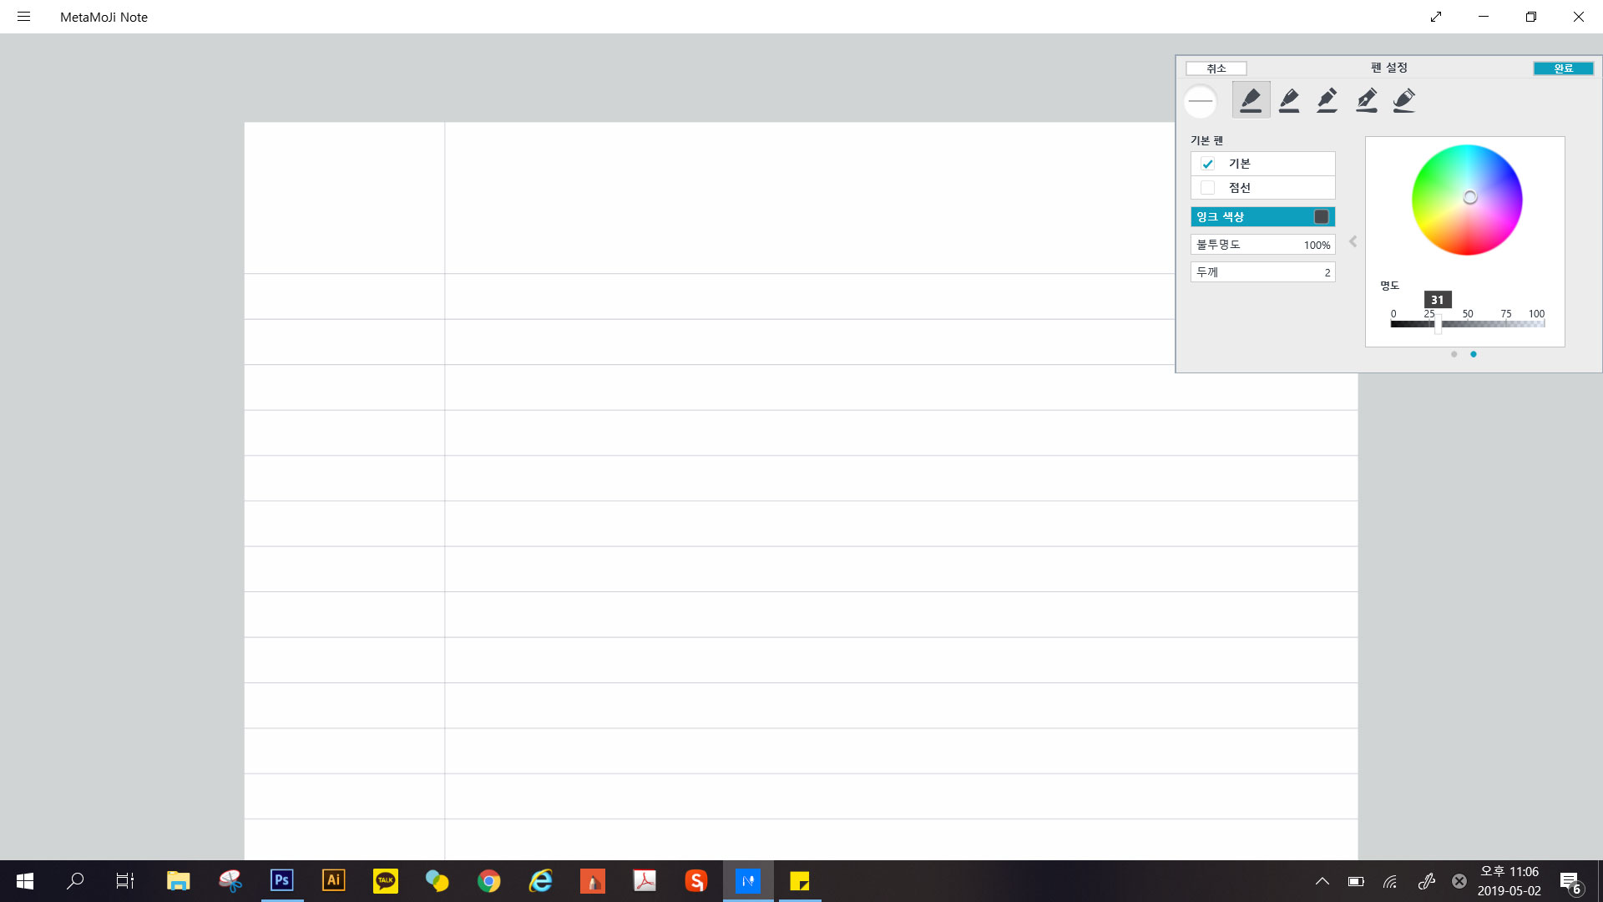Check the 점선 dotted line checkbox
Image resolution: width=1603 pixels, height=902 pixels.
[1207, 188]
